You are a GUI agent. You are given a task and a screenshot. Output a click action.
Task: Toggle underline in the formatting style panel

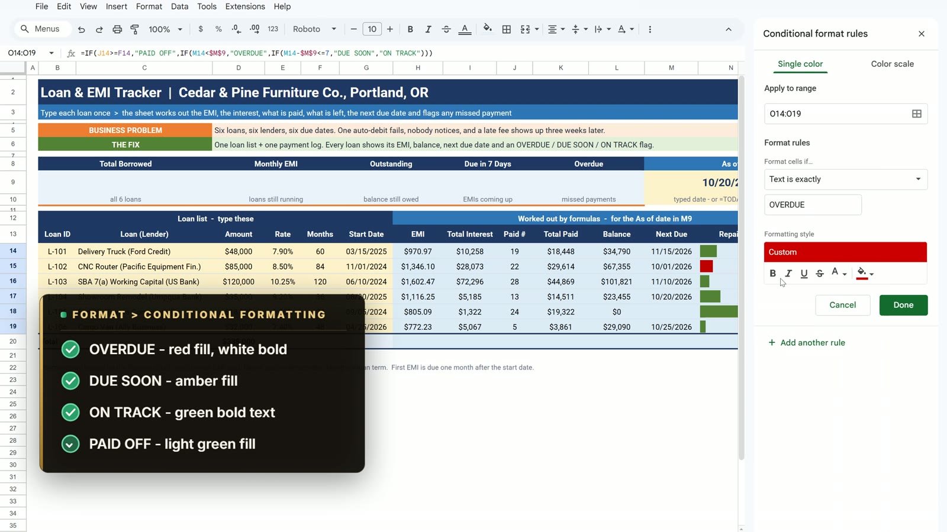(x=804, y=273)
